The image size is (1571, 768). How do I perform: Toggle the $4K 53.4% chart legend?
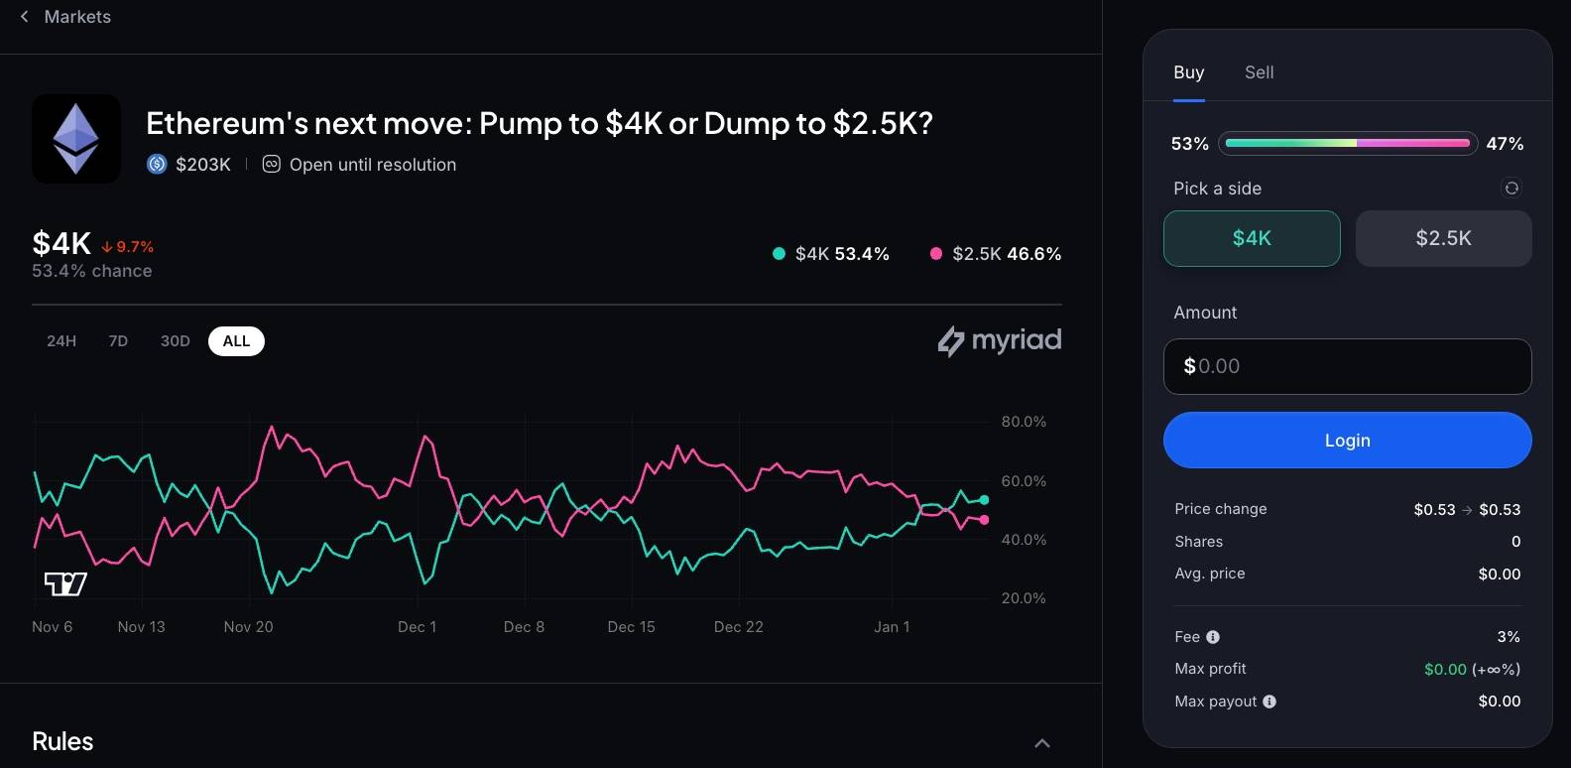pyautogui.click(x=831, y=254)
